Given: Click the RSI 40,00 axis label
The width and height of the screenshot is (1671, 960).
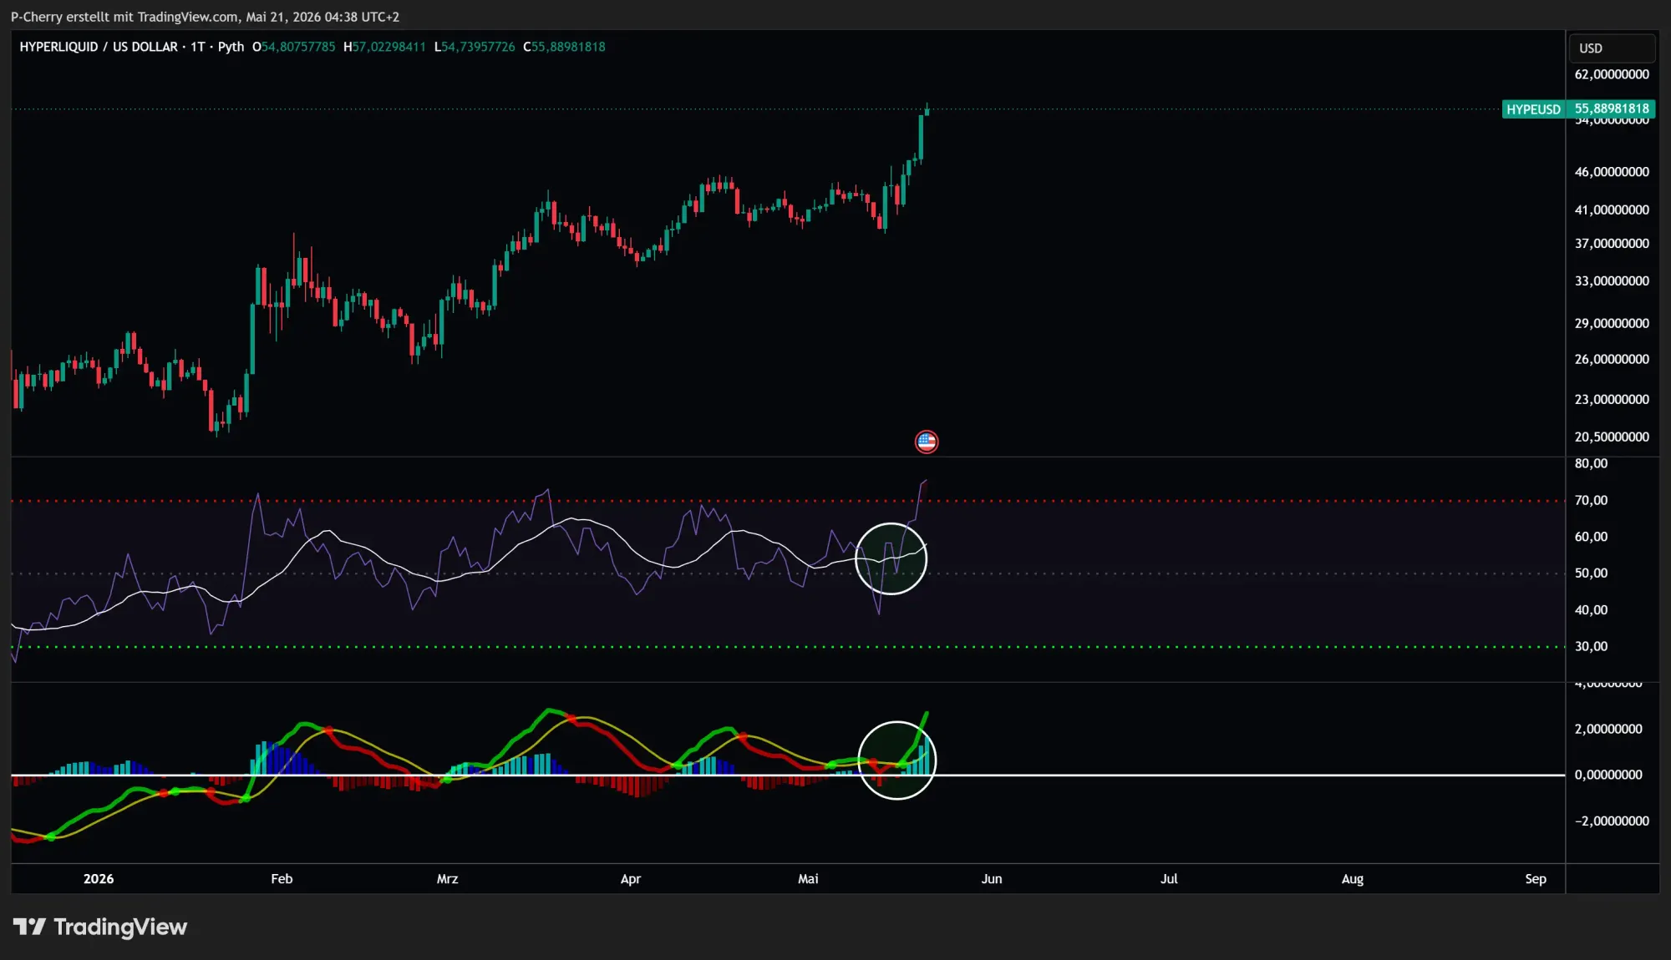Looking at the screenshot, I should pos(1591,610).
